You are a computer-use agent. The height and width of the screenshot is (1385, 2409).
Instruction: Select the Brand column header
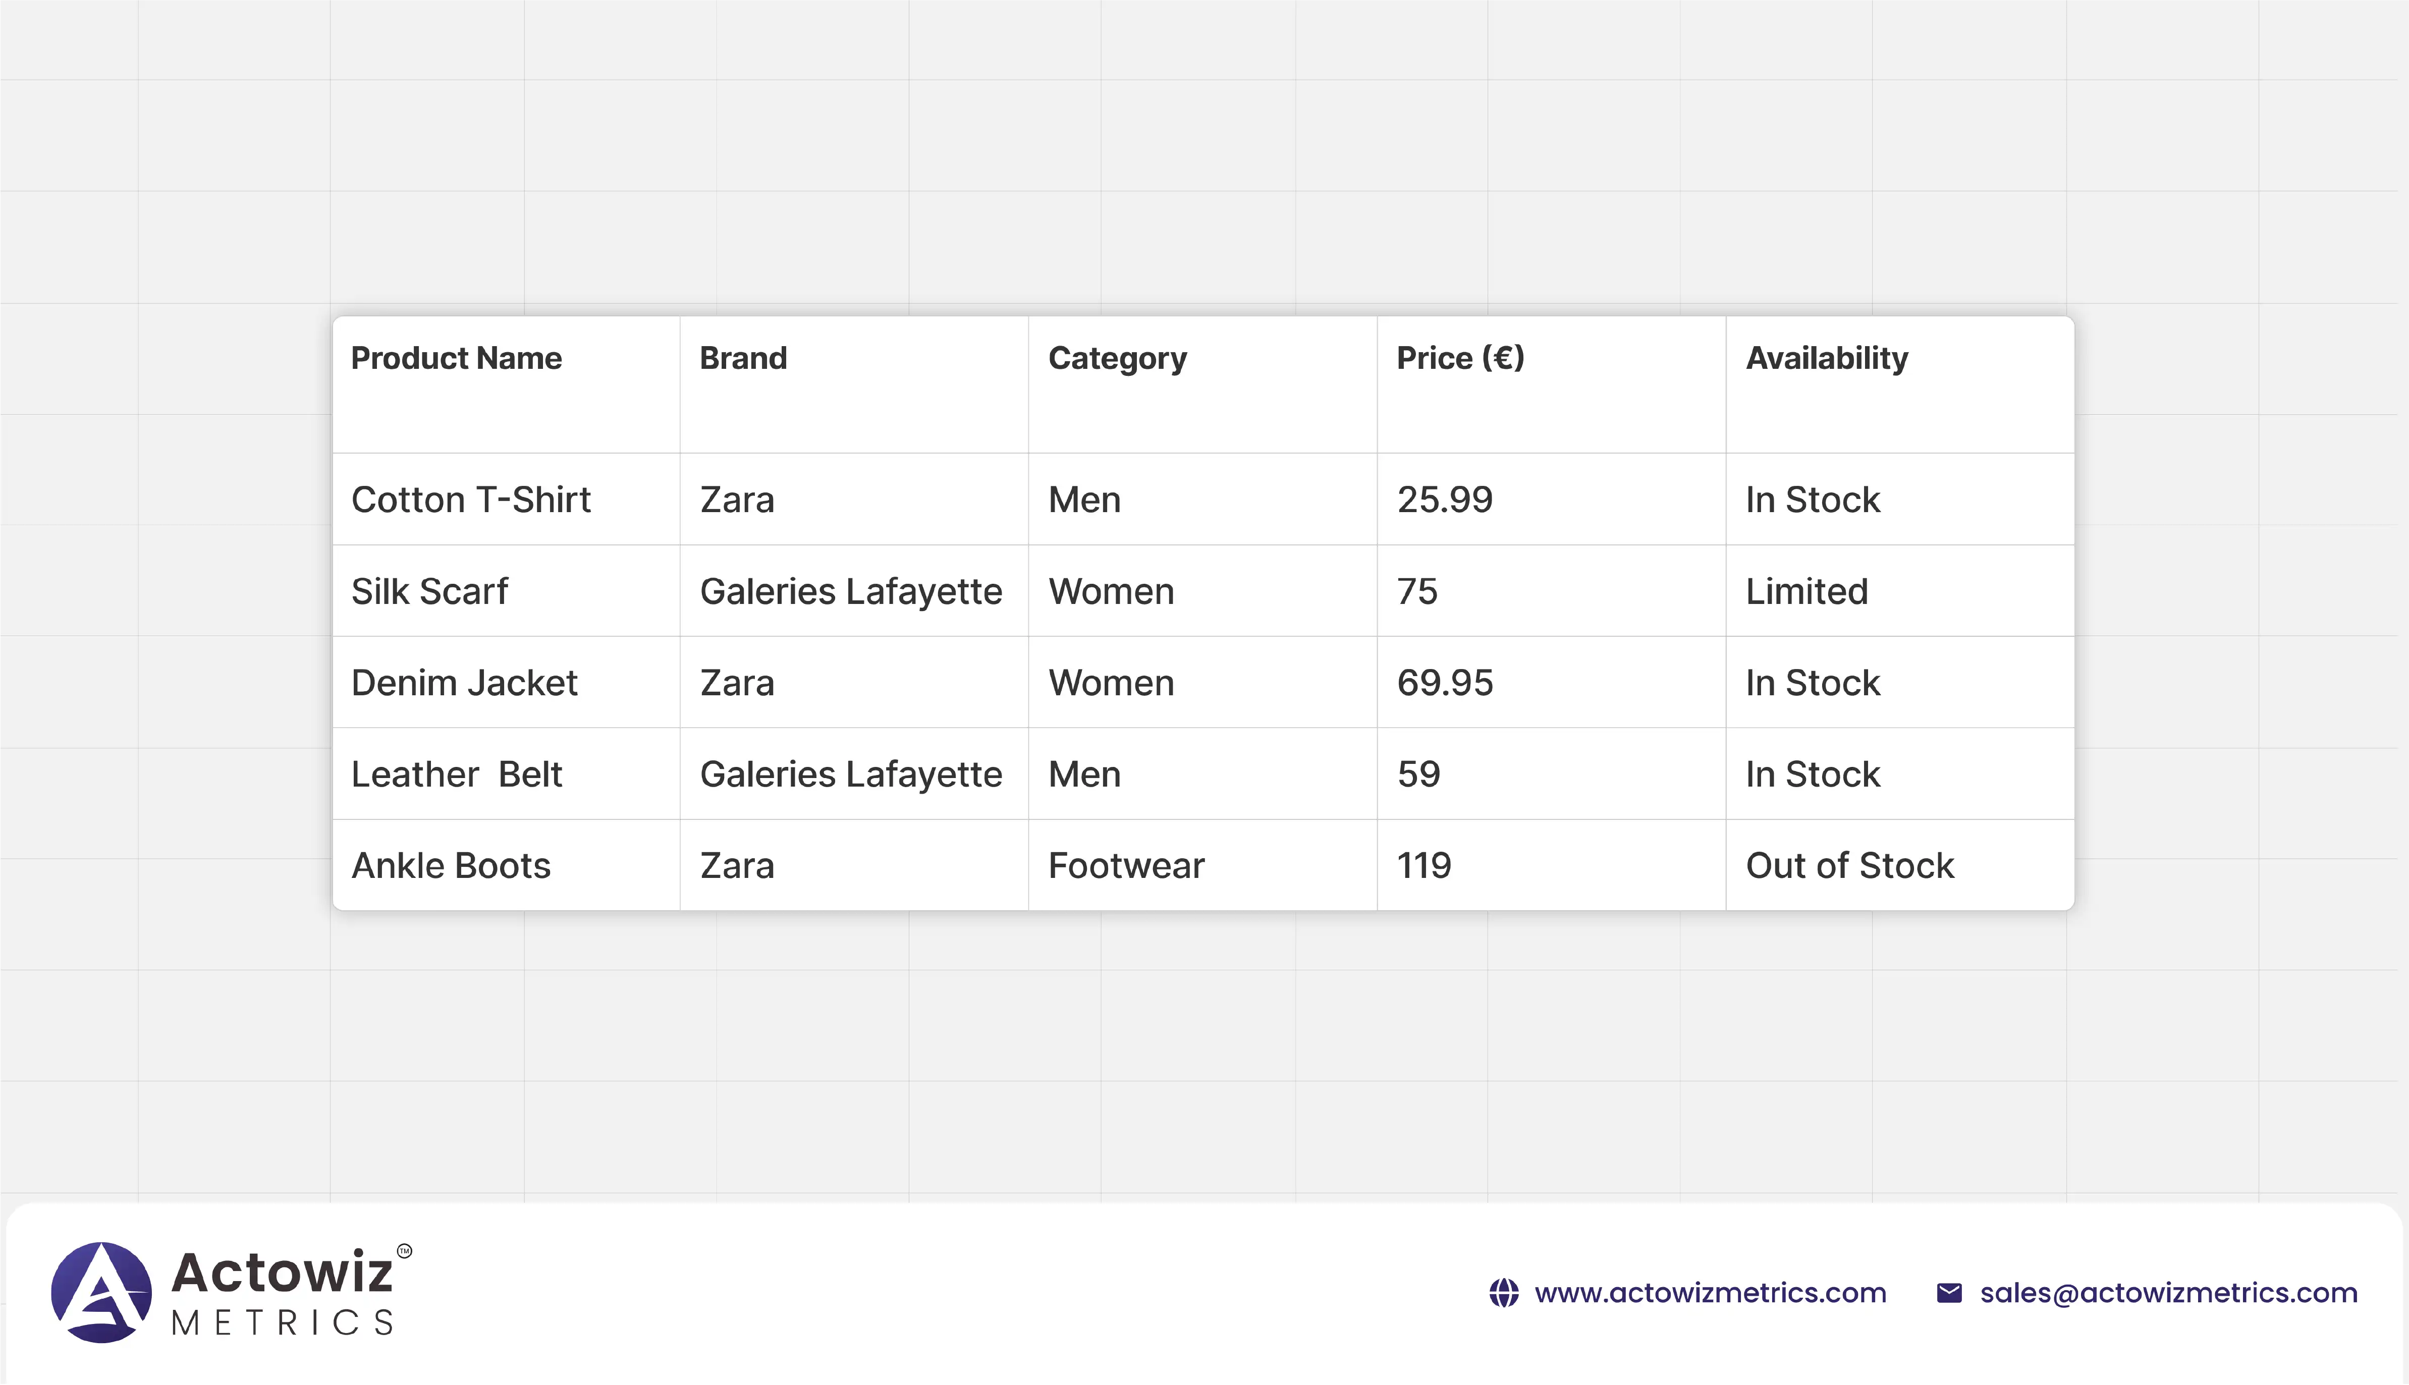(743, 359)
